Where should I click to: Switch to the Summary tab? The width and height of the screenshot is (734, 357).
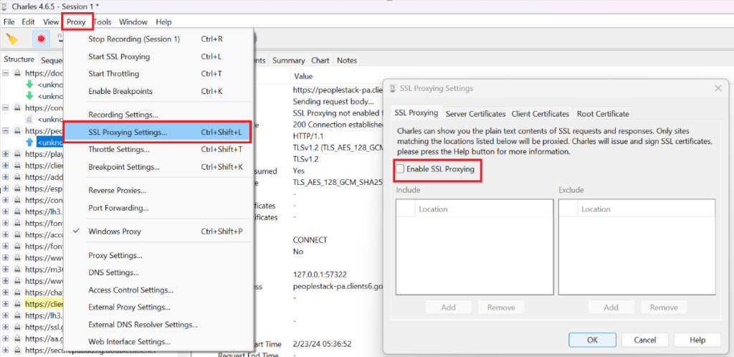(x=288, y=60)
